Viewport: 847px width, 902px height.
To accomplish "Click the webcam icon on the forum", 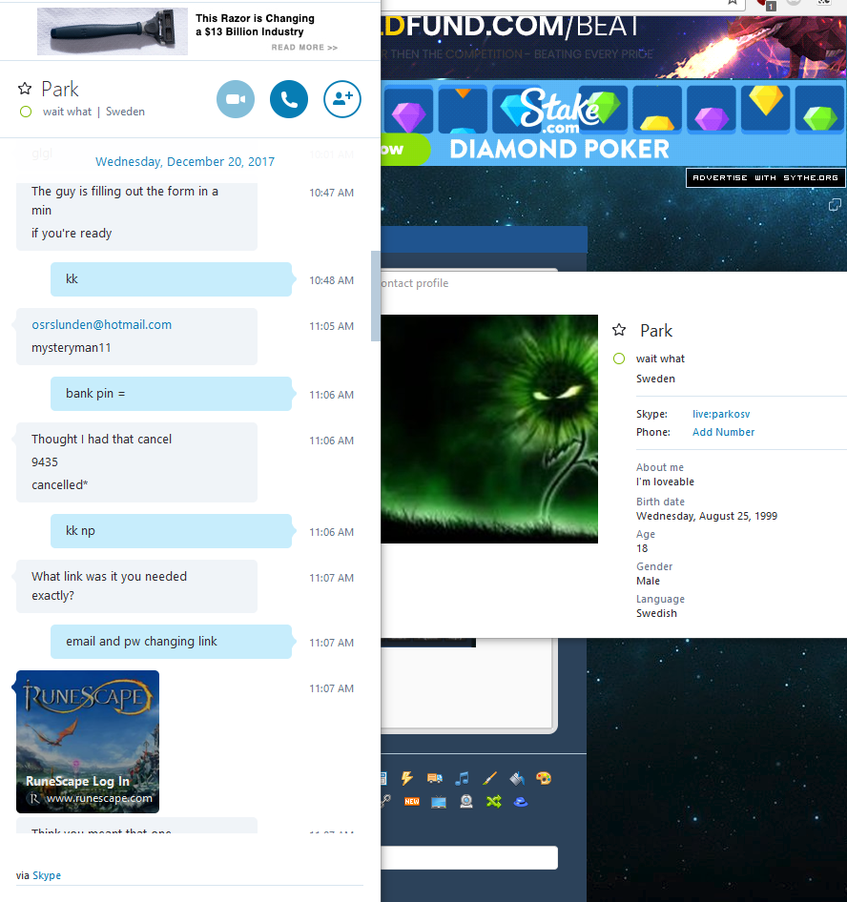I will point(466,801).
